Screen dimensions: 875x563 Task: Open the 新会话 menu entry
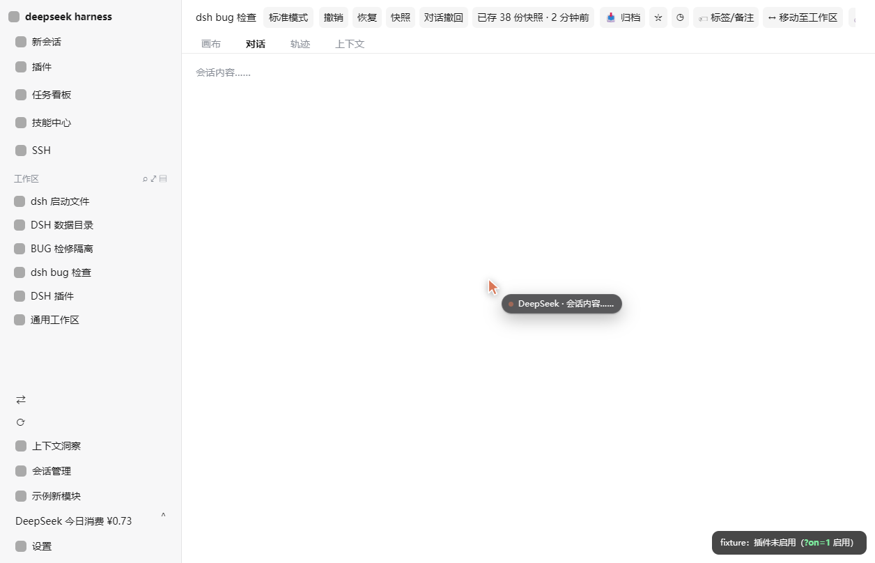coord(47,42)
